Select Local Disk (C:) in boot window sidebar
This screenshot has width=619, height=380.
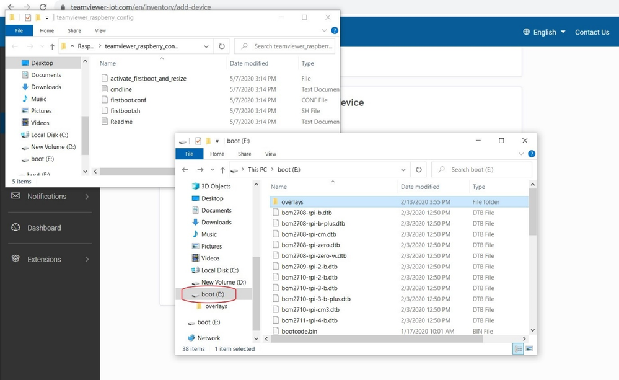click(x=220, y=270)
